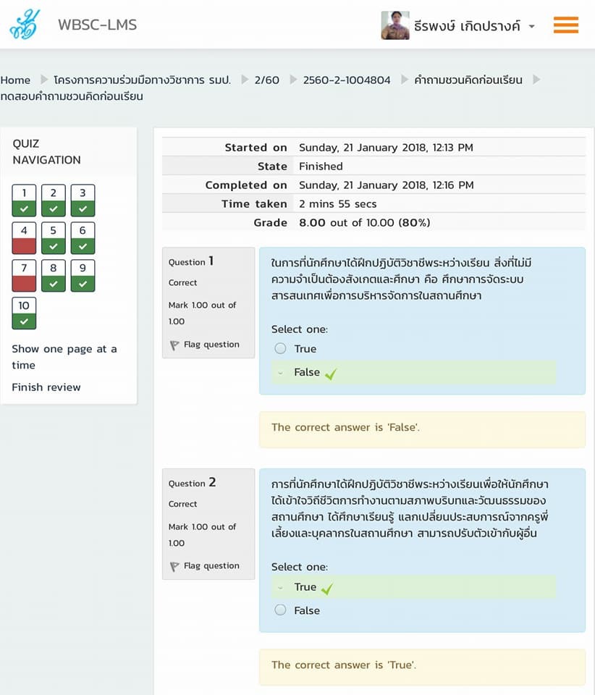The height and width of the screenshot is (695, 595).
Task: Select the False option in Question 1
Action: (x=306, y=372)
